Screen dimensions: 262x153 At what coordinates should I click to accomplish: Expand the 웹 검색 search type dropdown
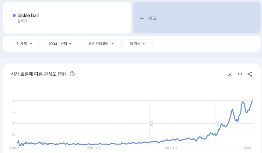coord(137,44)
